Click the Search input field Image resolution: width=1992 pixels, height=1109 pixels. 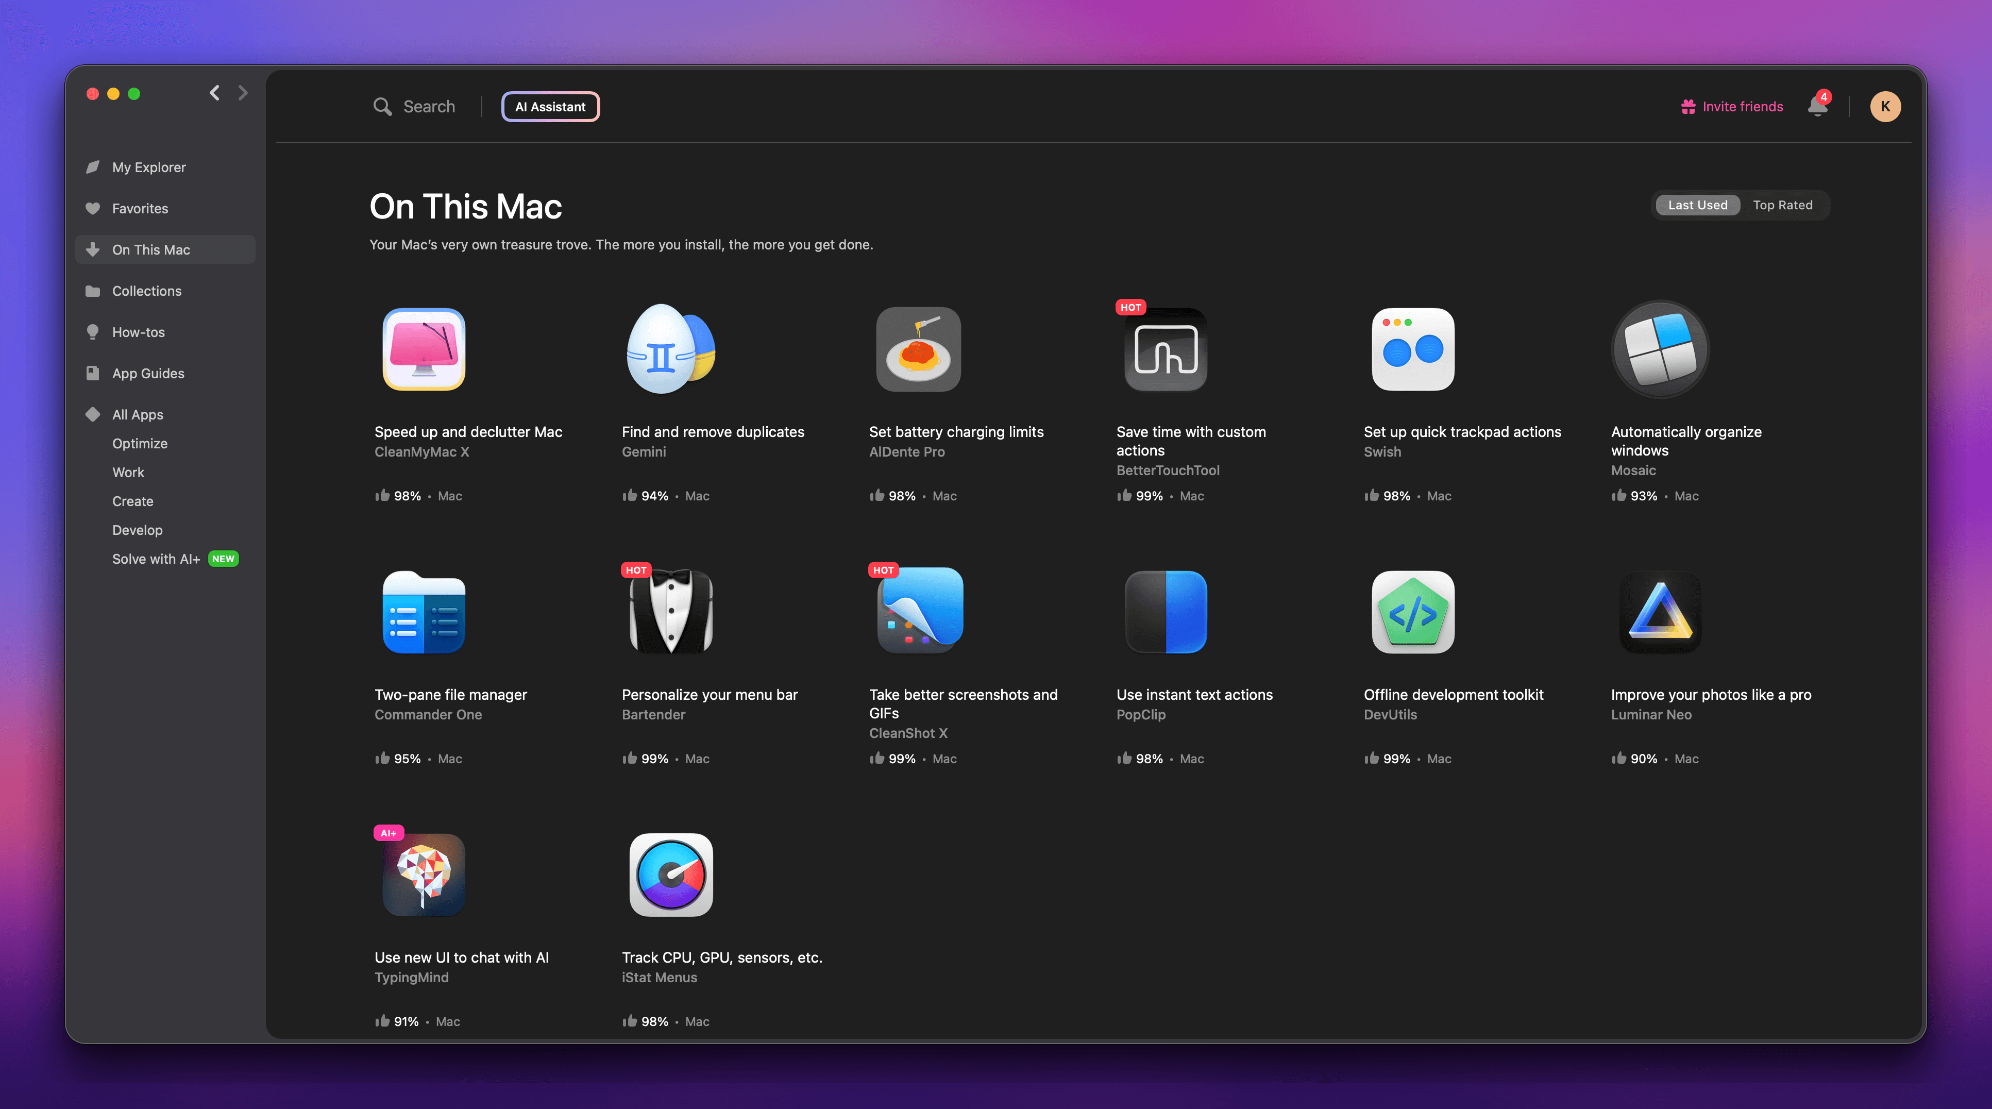(428, 107)
